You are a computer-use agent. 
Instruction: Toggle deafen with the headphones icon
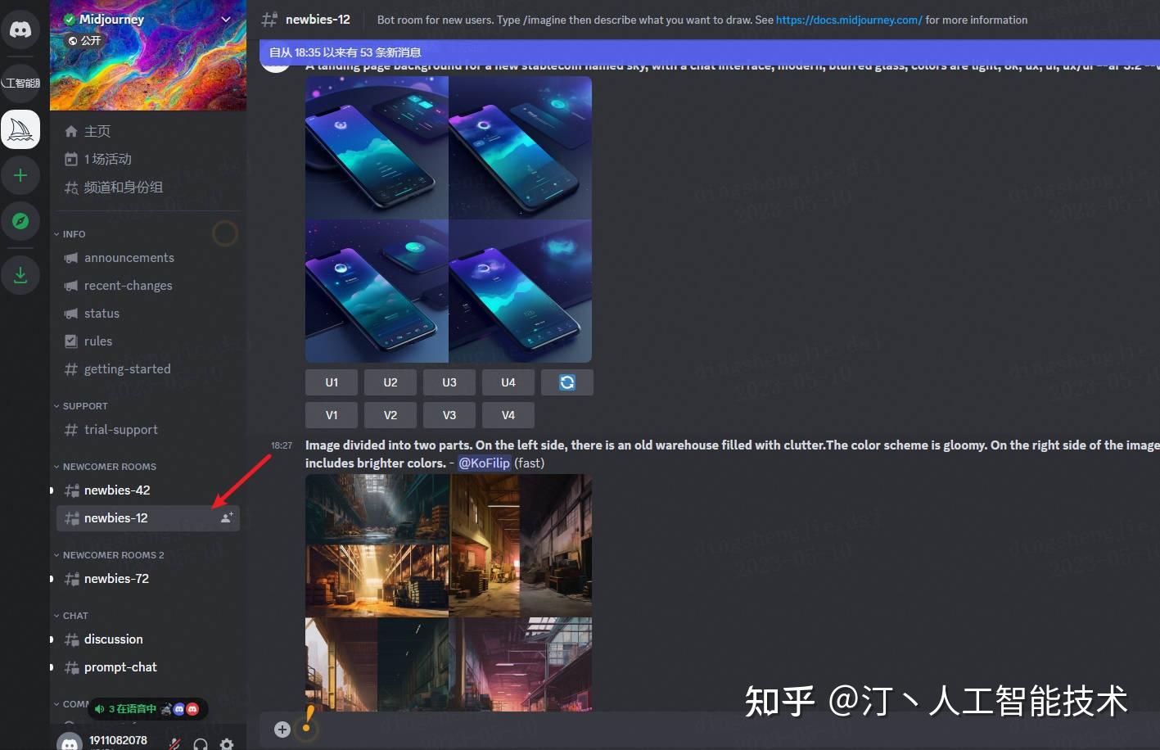click(200, 743)
